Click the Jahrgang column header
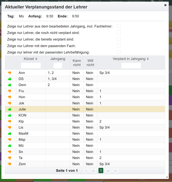The width and height of the screenshot is (172, 182). click(58, 59)
